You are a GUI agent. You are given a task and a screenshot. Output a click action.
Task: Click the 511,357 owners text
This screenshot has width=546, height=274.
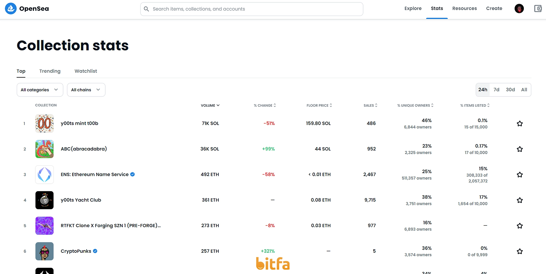click(x=416, y=178)
